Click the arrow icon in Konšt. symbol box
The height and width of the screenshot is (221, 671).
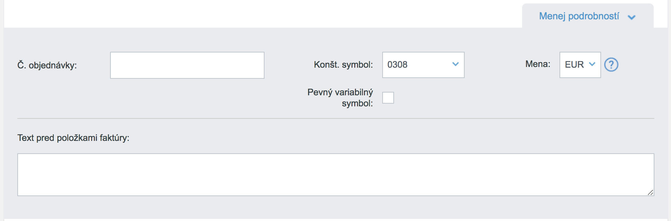(x=455, y=64)
